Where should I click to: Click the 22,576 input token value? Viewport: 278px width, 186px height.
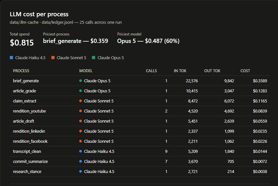tap(192, 81)
